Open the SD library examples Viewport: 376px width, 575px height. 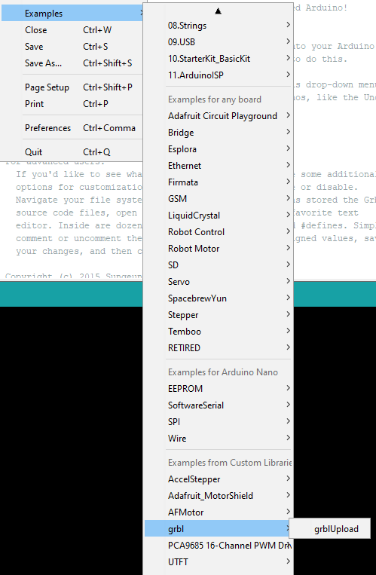[x=219, y=265]
